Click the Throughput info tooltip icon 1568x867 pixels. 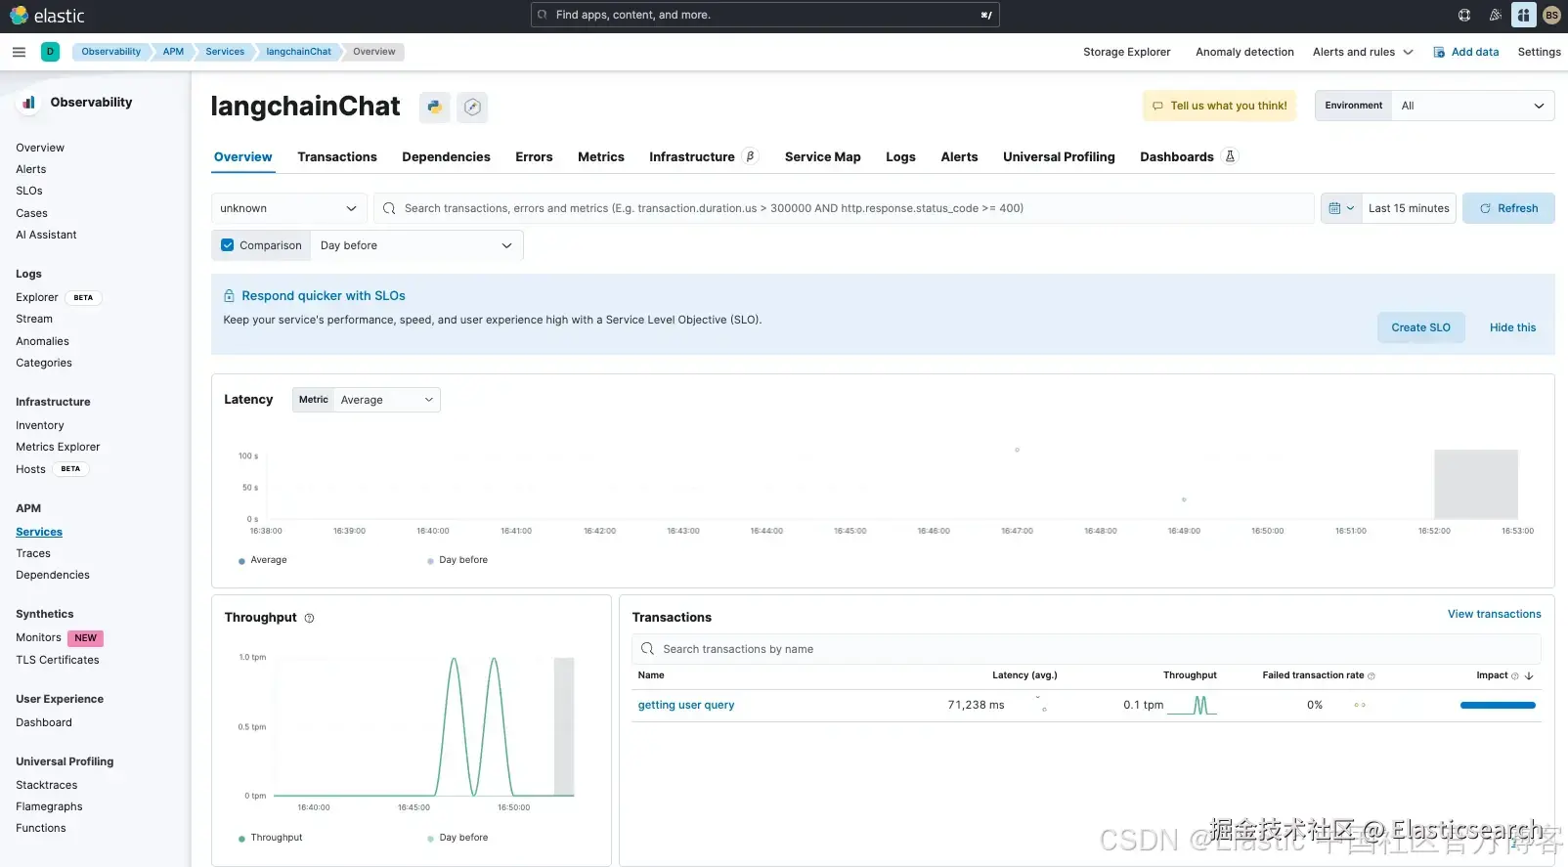(x=309, y=618)
